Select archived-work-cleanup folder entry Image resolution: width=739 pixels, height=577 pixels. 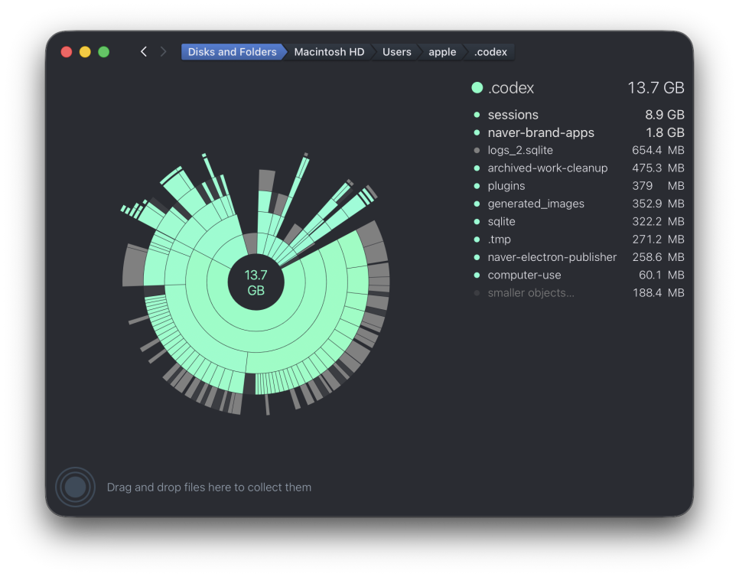point(578,168)
